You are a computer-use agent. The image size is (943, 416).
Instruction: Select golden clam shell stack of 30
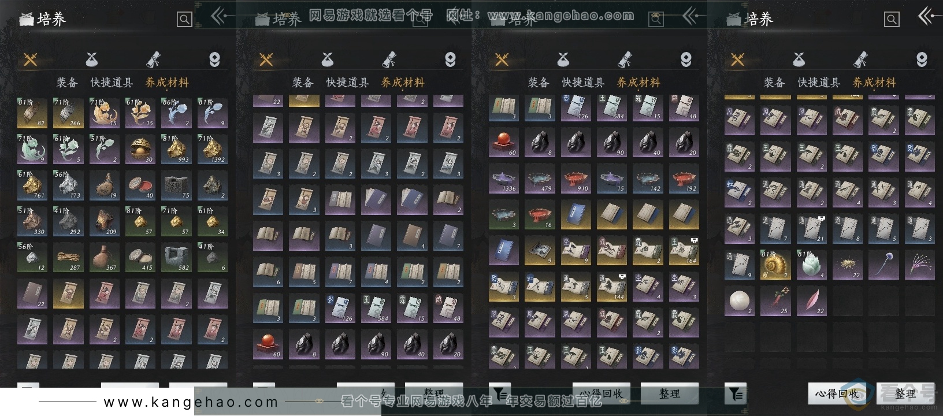click(140, 149)
